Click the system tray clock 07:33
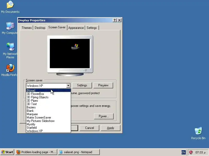 200,152
